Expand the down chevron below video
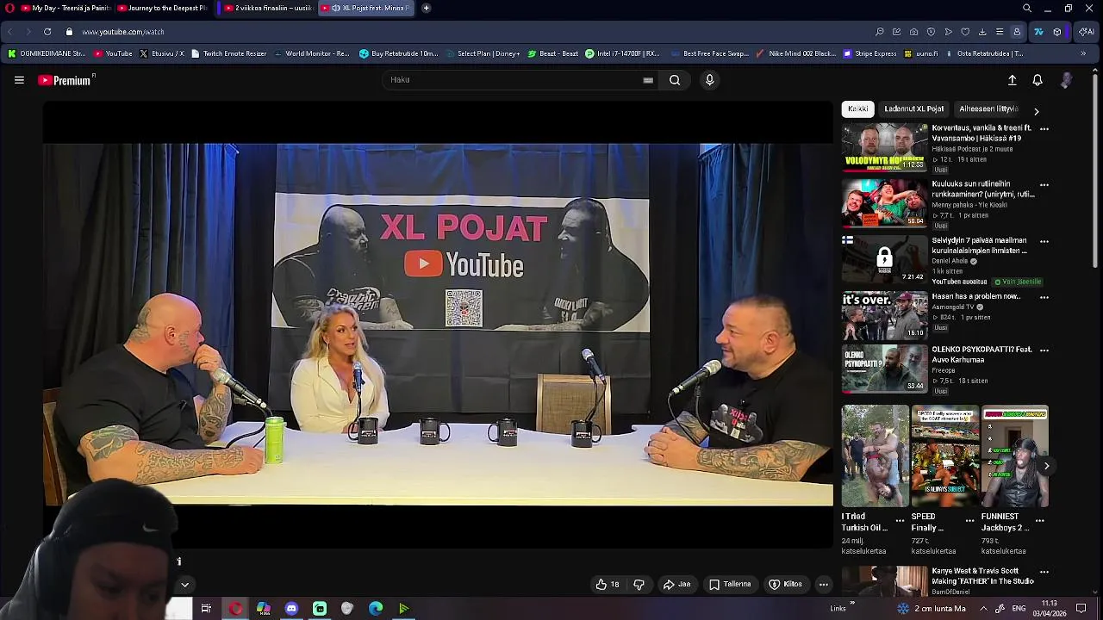This screenshot has width=1103, height=620. (184, 585)
